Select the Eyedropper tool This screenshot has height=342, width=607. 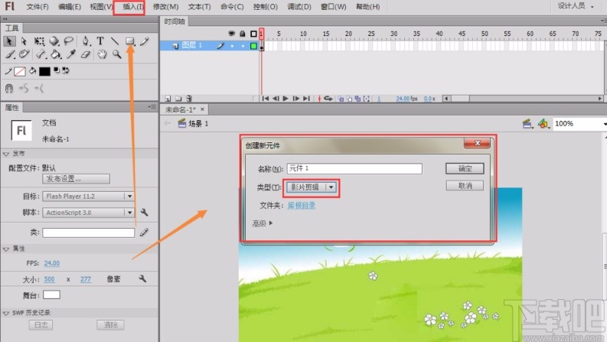71,54
